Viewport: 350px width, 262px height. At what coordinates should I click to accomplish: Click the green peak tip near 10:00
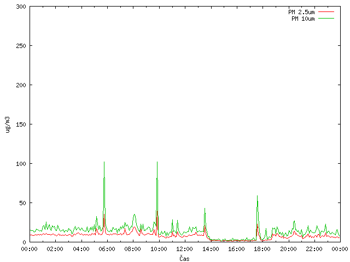[x=157, y=162]
